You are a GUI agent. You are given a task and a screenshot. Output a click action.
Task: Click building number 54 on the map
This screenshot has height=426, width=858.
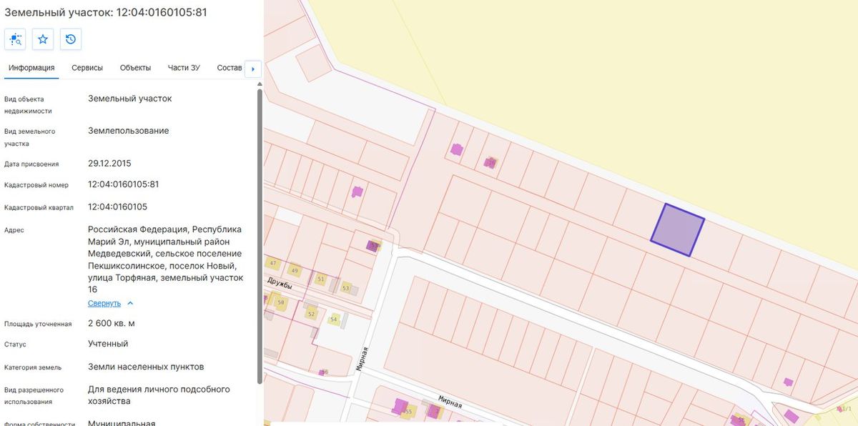(x=333, y=319)
